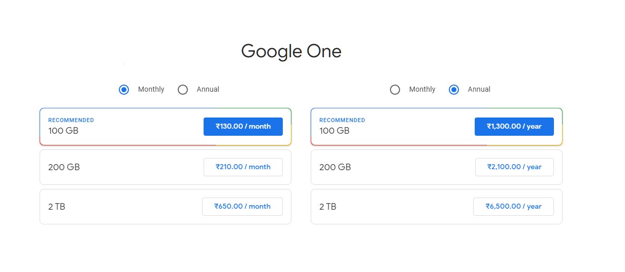Choose the ₹2,100.00 / year plan button

point(514,167)
